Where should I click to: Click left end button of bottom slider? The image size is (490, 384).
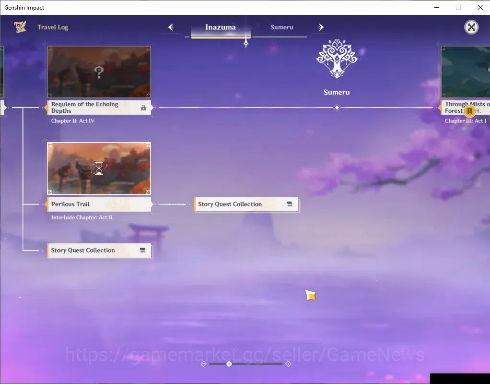pos(203,364)
